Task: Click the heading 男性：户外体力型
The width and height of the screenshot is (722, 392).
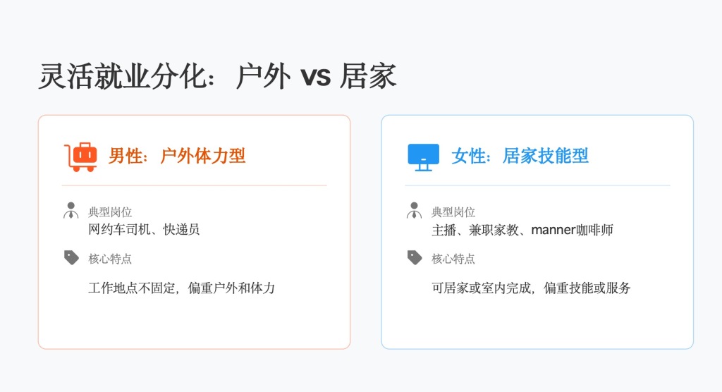Action: point(177,156)
